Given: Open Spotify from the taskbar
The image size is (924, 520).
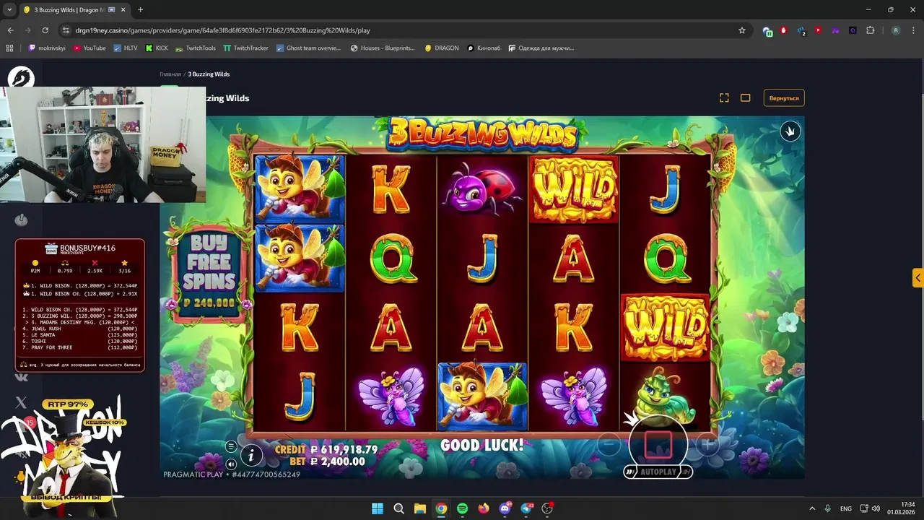Looking at the screenshot, I should click(x=463, y=508).
